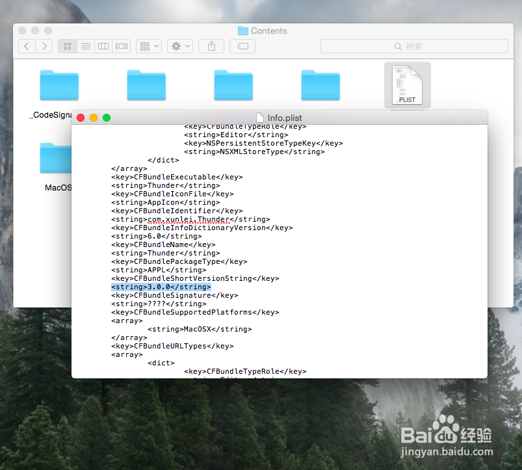The width and height of the screenshot is (522, 470).
Task: Select the second folder in Contents window
Action: click(146, 85)
